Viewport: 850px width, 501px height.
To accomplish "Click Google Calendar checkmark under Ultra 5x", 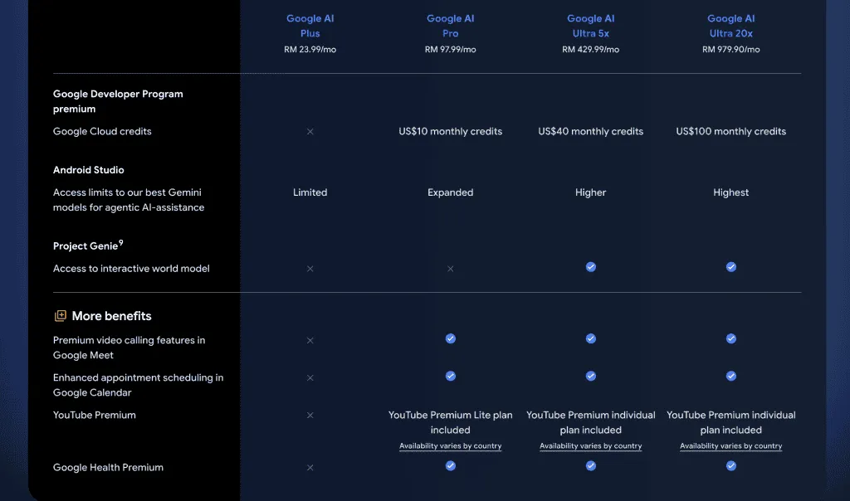I will (591, 376).
